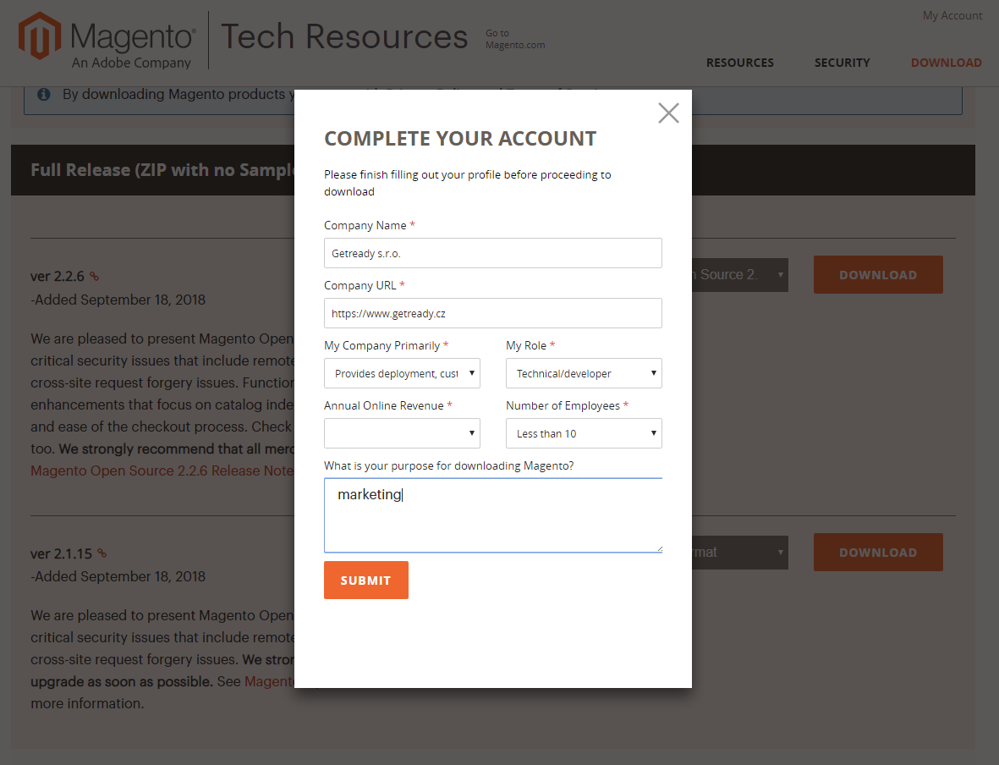Click the Company Name label
Viewport: 999px width, 765px height.
pyautogui.click(x=365, y=225)
